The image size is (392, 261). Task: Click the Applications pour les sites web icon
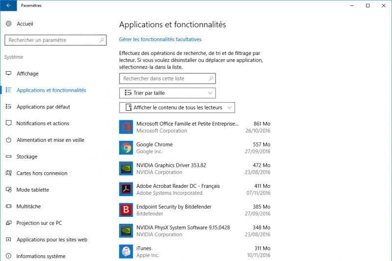click(x=8, y=239)
